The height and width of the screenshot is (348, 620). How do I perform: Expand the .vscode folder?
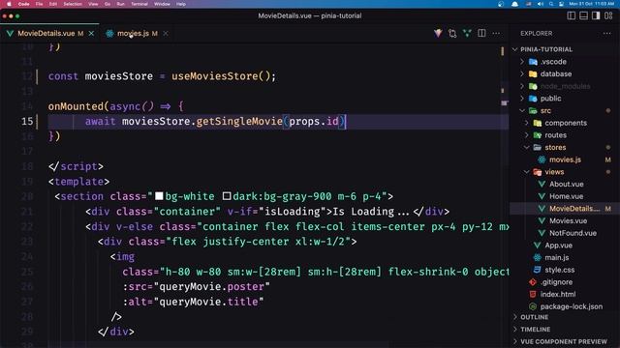[553, 62]
